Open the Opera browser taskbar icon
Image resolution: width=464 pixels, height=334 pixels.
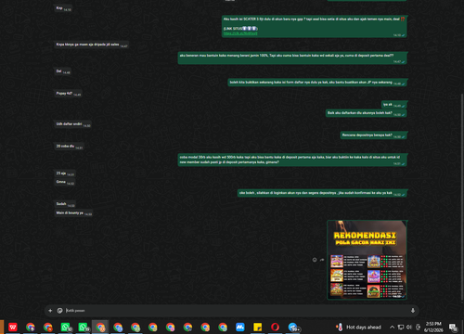click(x=275, y=327)
